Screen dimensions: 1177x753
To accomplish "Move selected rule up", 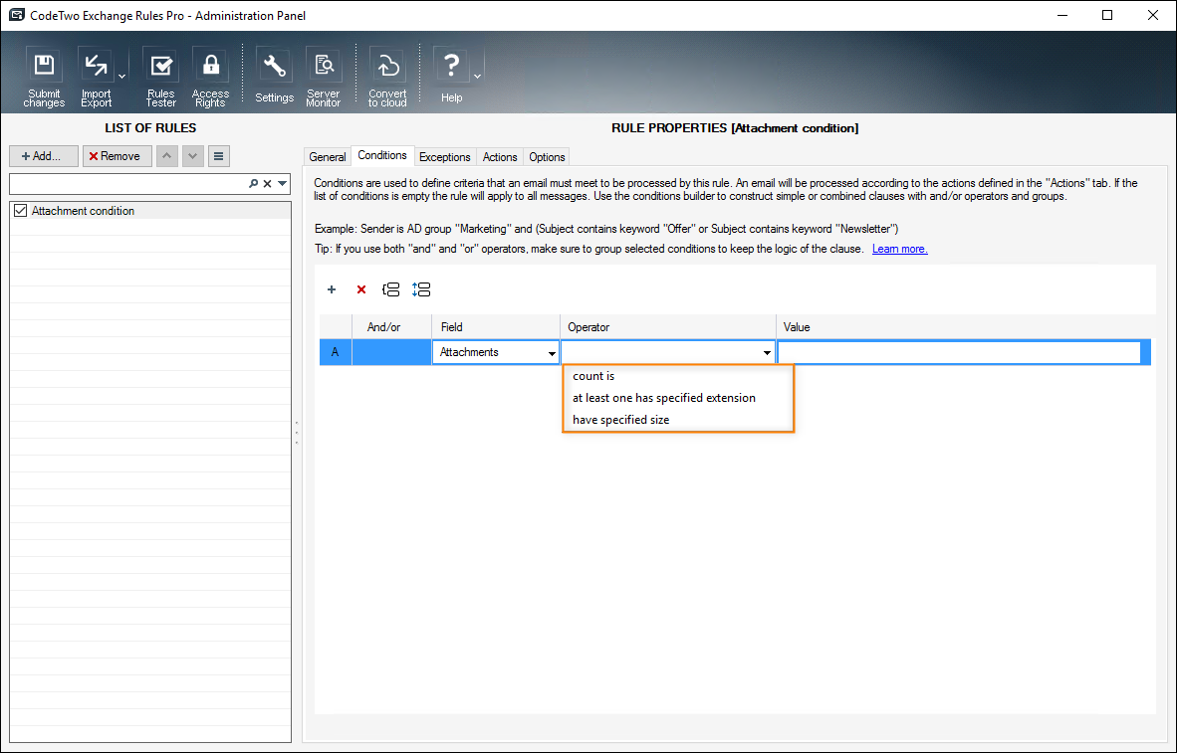I will click(x=166, y=156).
